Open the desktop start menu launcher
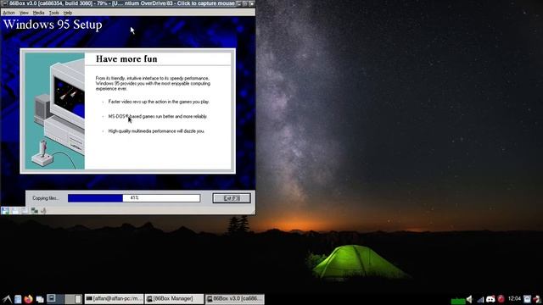This screenshot has height=305, width=543. click(x=8, y=299)
